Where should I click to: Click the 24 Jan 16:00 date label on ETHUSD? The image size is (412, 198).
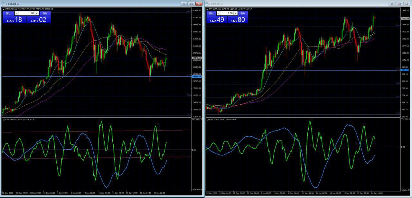point(377,193)
